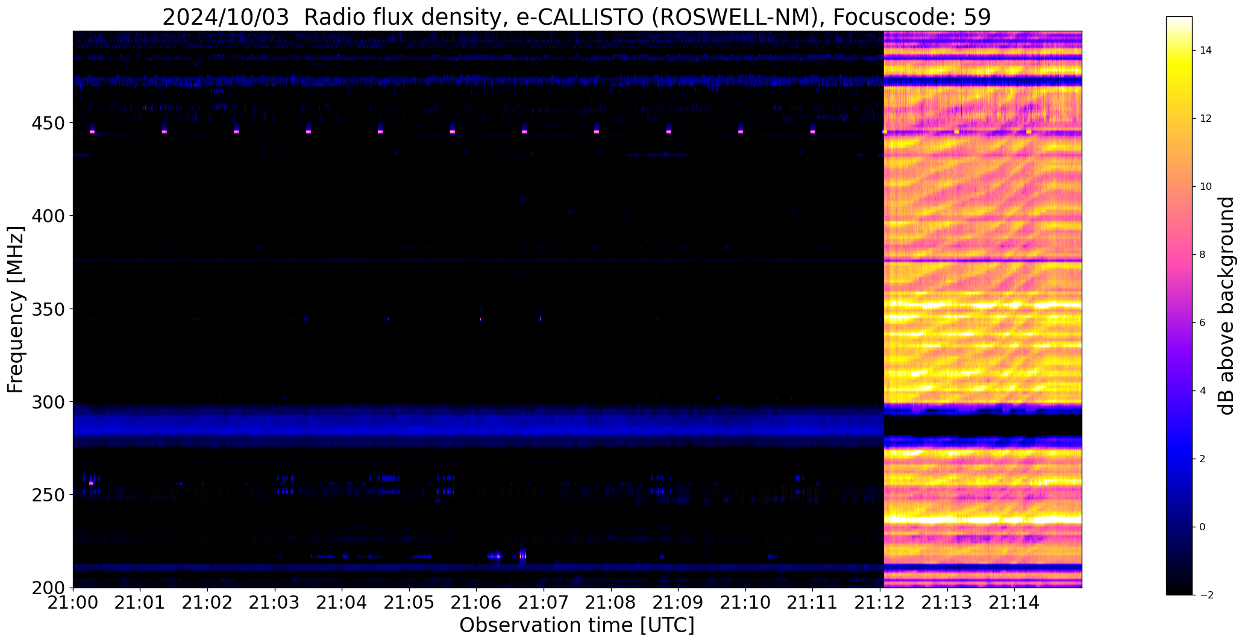The image size is (1245, 643).
Task: Click the 'dB above background' colorbar label
Action: [1226, 306]
